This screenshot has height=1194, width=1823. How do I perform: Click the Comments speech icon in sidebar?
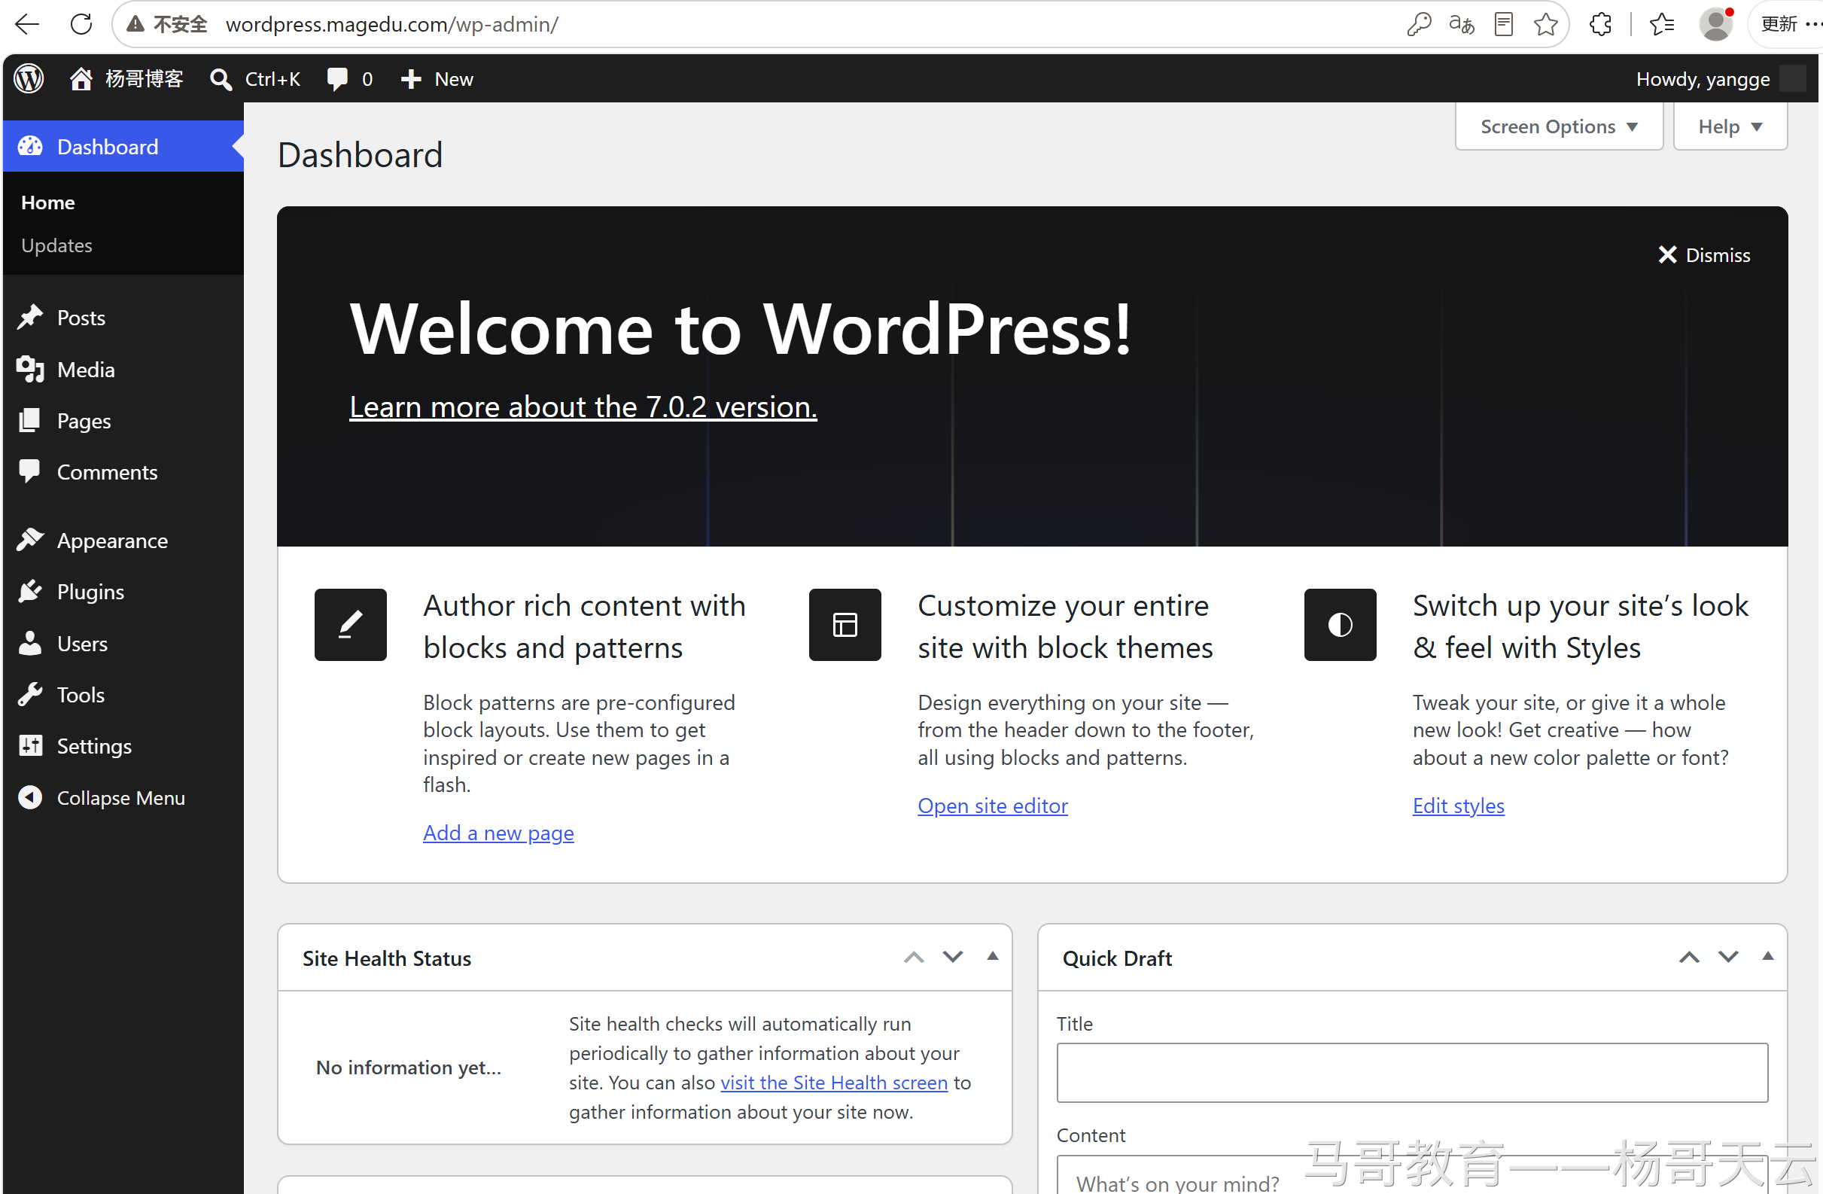[x=30, y=471]
